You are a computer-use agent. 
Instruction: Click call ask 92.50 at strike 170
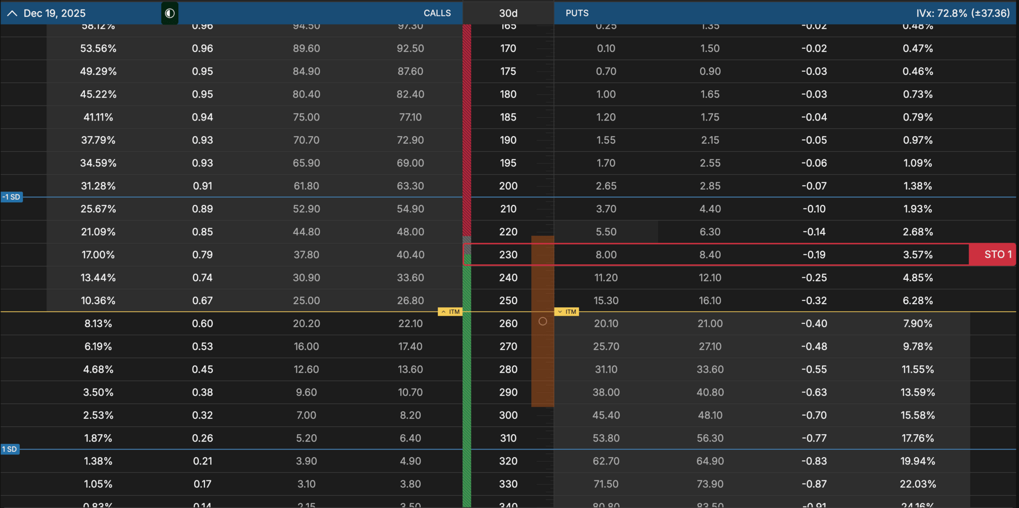[x=410, y=48]
